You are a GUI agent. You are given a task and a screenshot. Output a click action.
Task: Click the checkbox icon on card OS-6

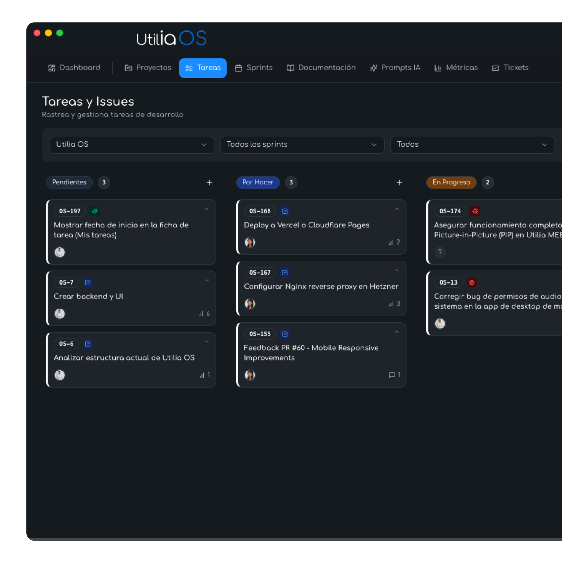coord(88,344)
